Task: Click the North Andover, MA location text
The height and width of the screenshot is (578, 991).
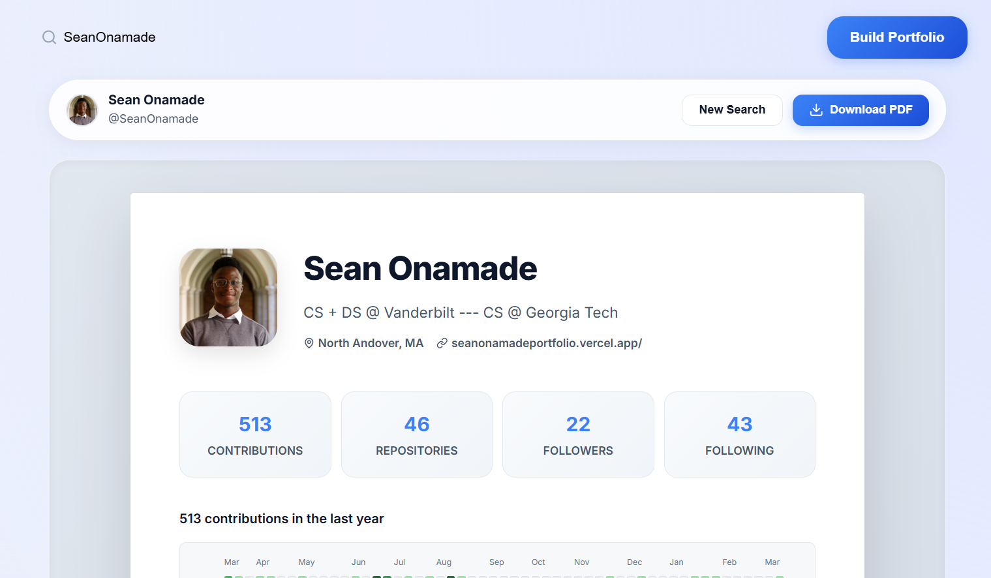Action: [x=371, y=343]
